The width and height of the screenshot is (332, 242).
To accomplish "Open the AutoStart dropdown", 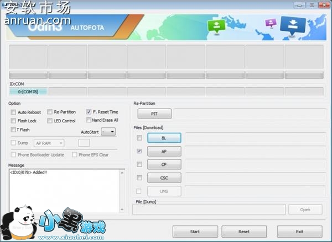I will (x=108, y=132).
